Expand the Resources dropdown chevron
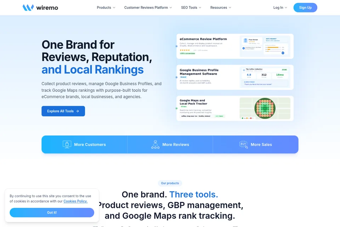This screenshot has height=227, width=340. pyautogui.click(x=230, y=7)
